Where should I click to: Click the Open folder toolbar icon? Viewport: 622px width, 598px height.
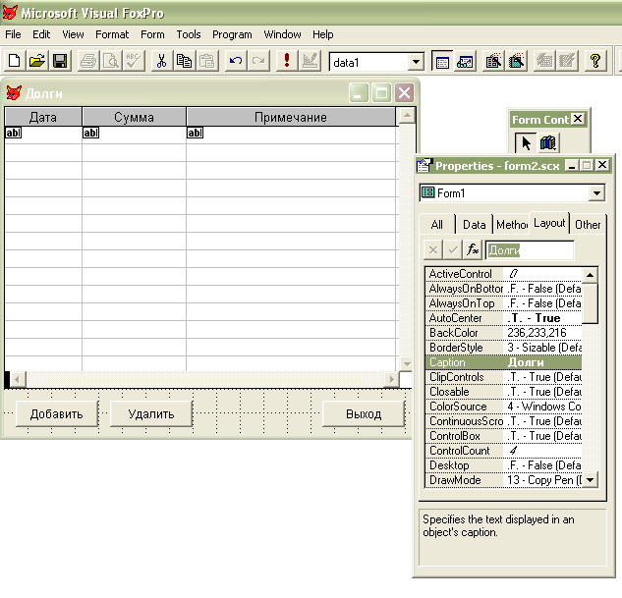pyautogui.click(x=36, y=62)
